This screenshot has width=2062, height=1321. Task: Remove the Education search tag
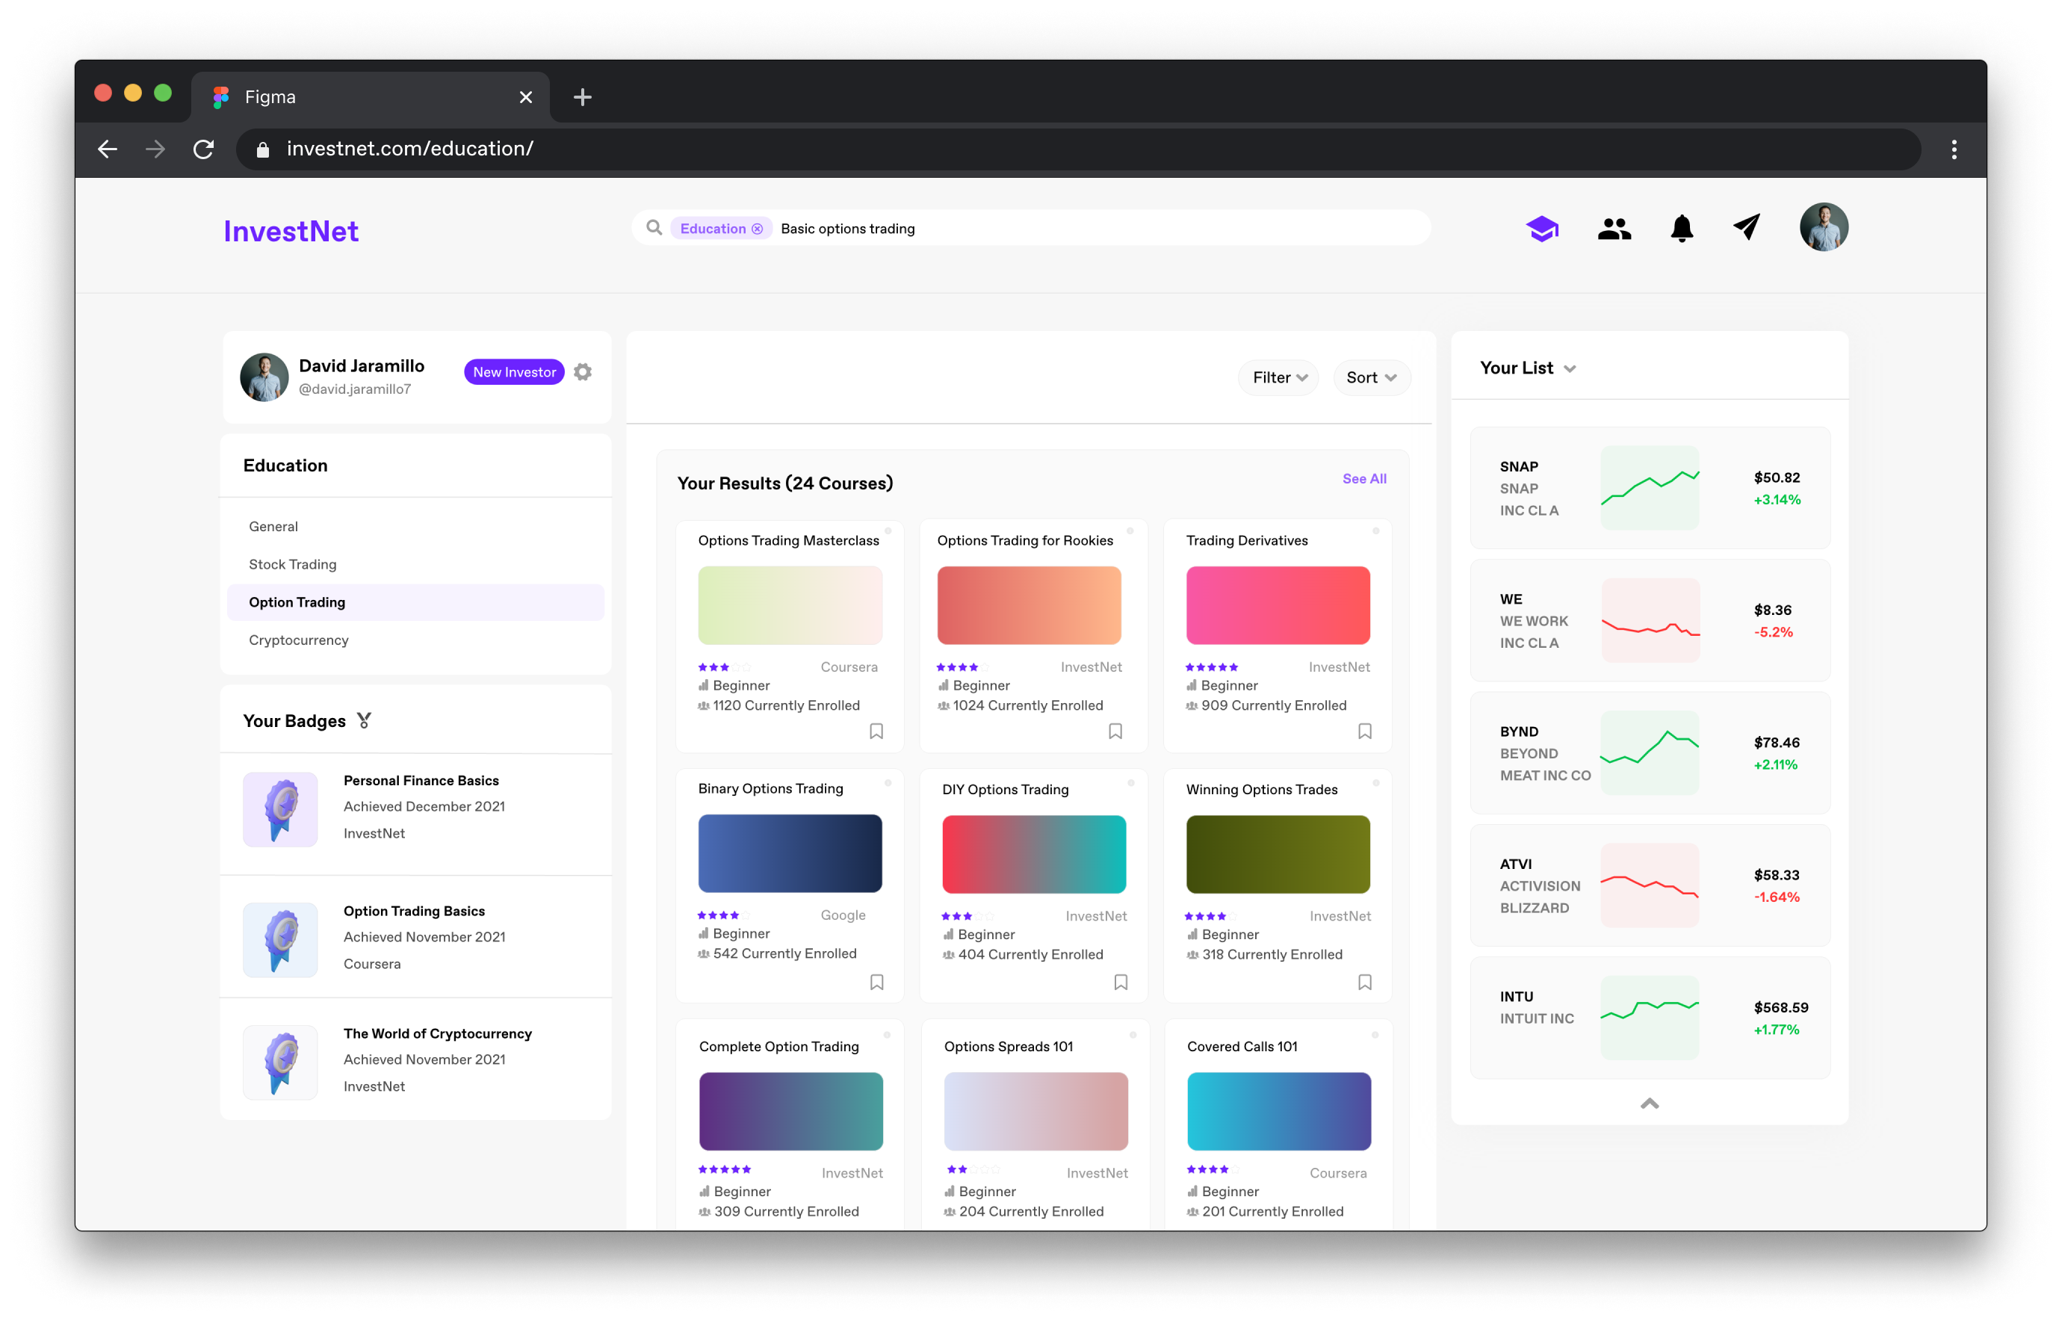[x=757, y=229]
